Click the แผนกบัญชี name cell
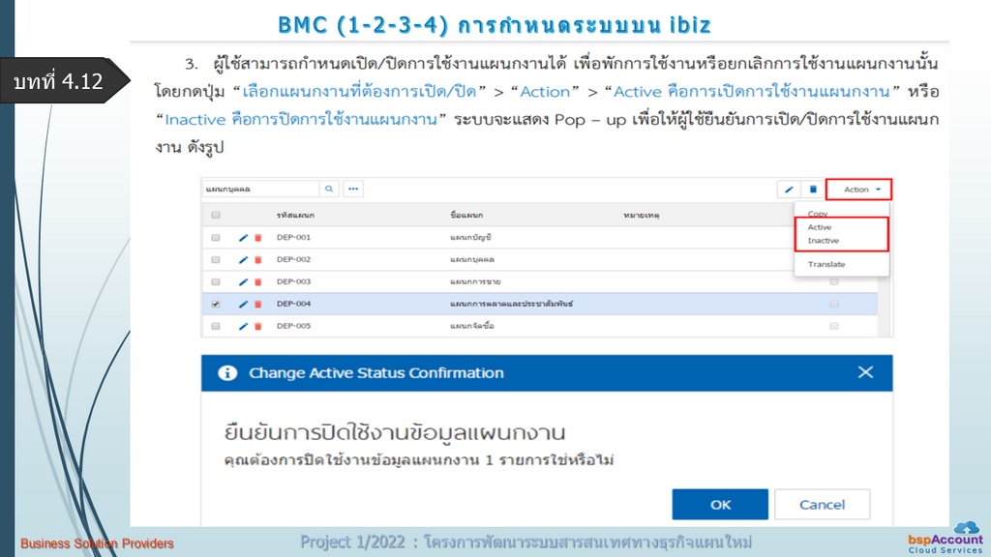 pyautogui.click(x=470, y=238)
